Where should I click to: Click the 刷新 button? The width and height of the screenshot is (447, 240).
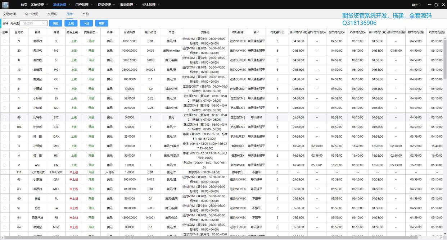pos(101,23)
